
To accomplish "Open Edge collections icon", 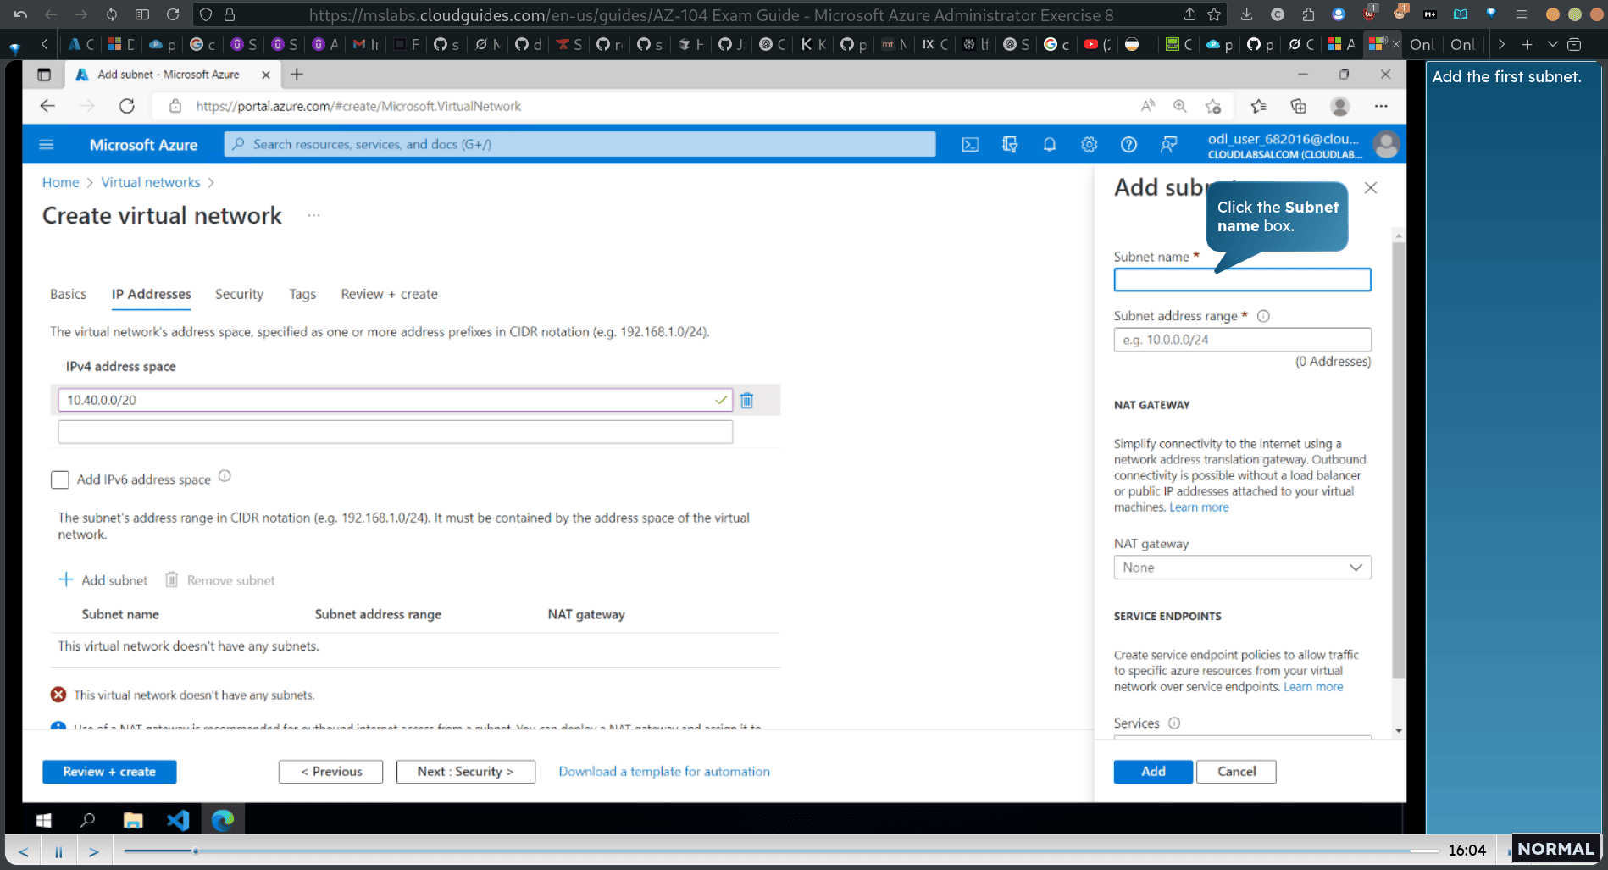I will (x=1298, y=106).
